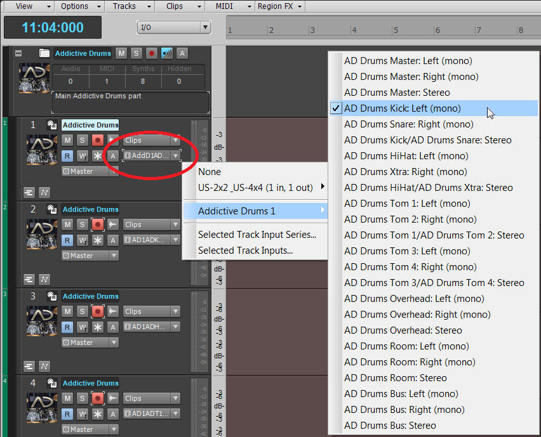
Task: Click archive 'A' button on track 3
Action: [x=113, y=327]
